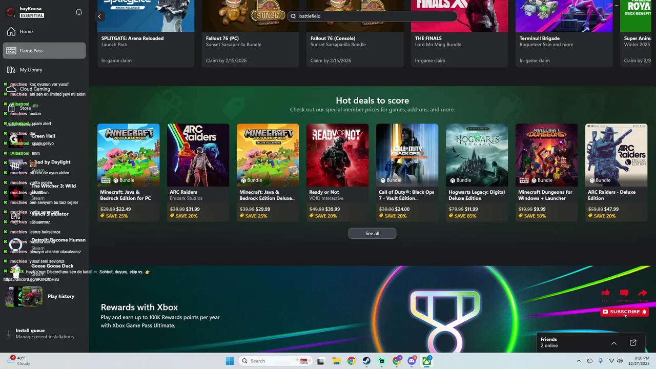The height and width of the screenshot is (369, 656).
Task: Click the Friends 2 online label
Action: point(549,342)
